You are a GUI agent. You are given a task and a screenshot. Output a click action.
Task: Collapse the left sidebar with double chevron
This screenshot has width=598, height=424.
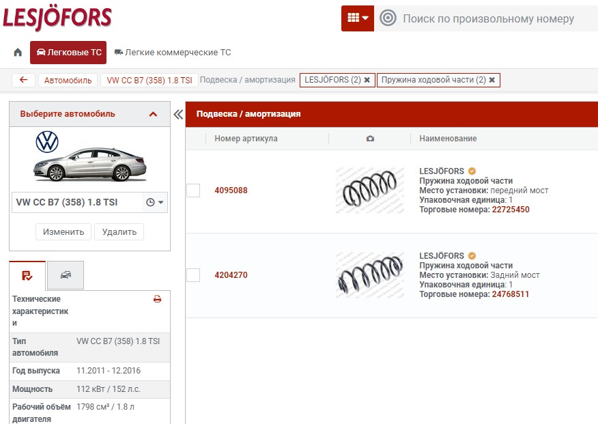pyautogui.click(x=178, y=115)
